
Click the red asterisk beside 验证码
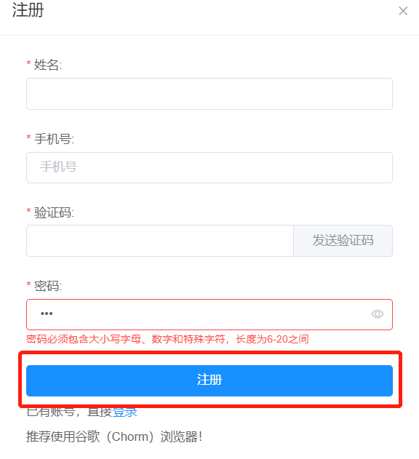click(x=28, y=211)
